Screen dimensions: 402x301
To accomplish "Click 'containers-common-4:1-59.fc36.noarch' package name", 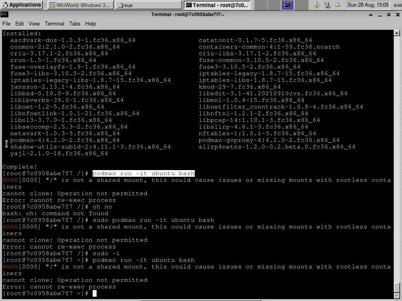I will [x=269, y=47].
